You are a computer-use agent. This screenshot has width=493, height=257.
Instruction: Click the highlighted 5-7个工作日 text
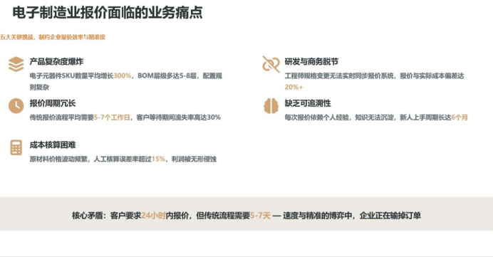click(112, 117)
